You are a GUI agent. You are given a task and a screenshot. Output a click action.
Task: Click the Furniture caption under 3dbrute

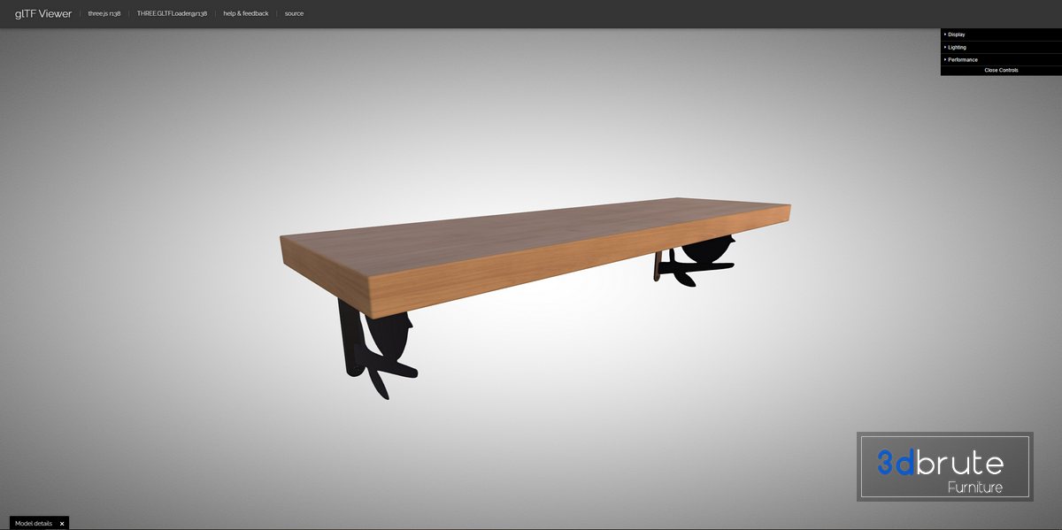(974, 488)
